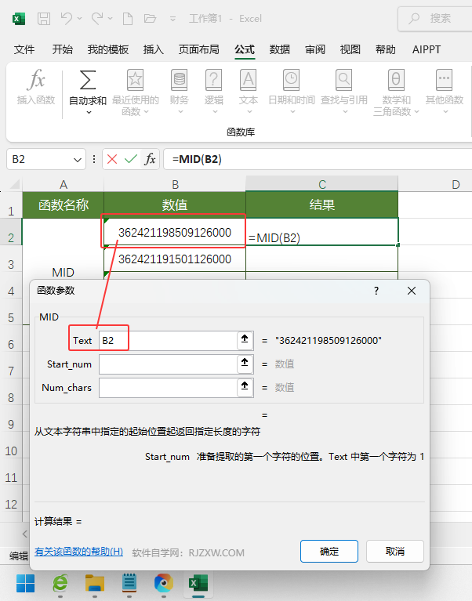Switch to the Insert (插入) tab
The image size is (472, 601).
[x=154, y=49]
